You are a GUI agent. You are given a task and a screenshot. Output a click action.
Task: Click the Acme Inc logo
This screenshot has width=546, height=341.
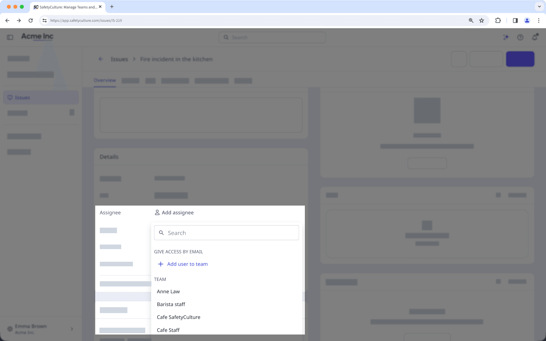(x=37, y=36)
